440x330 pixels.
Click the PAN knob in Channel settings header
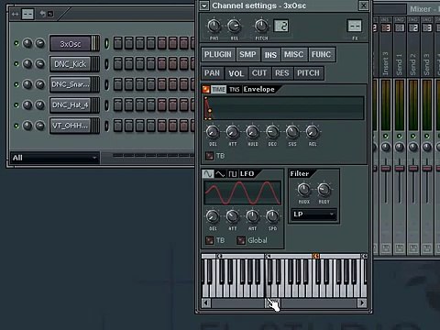click(x=214, y=27)
